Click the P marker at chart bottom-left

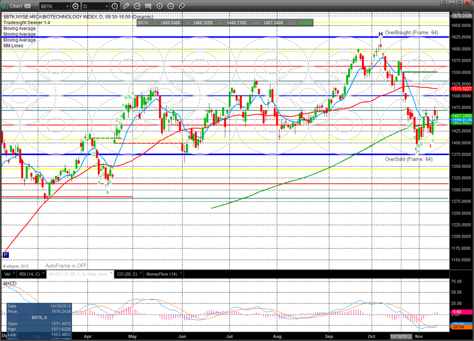pyautogui.click(x=5, y=255)
